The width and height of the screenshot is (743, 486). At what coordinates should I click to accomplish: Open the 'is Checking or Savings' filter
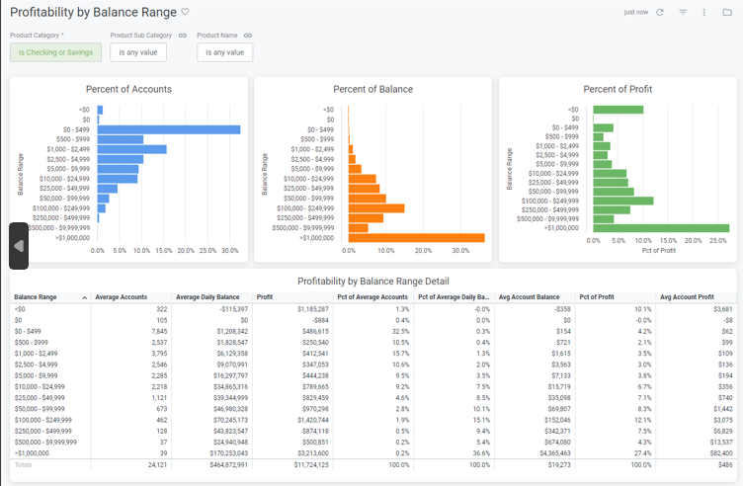click(x=41, y=52)
